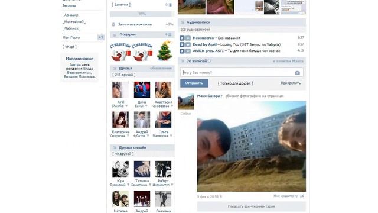Open the arrow next to Юра Руденский

coord(128,185)
